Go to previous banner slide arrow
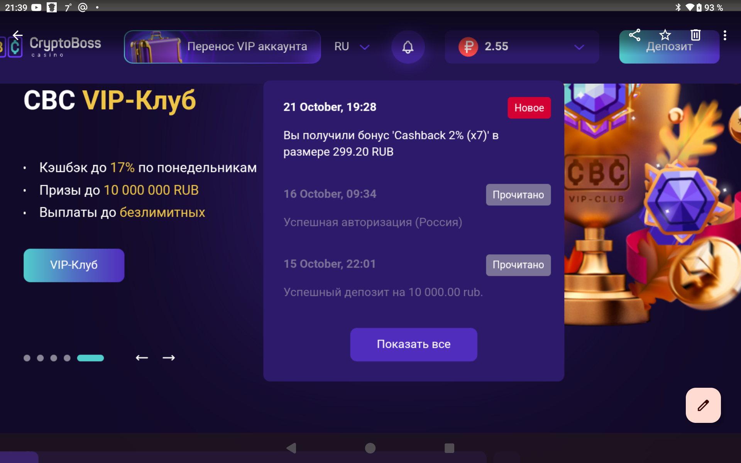This screenshot has width=741, height=463. pyautogui.click(x=142, y=358)
